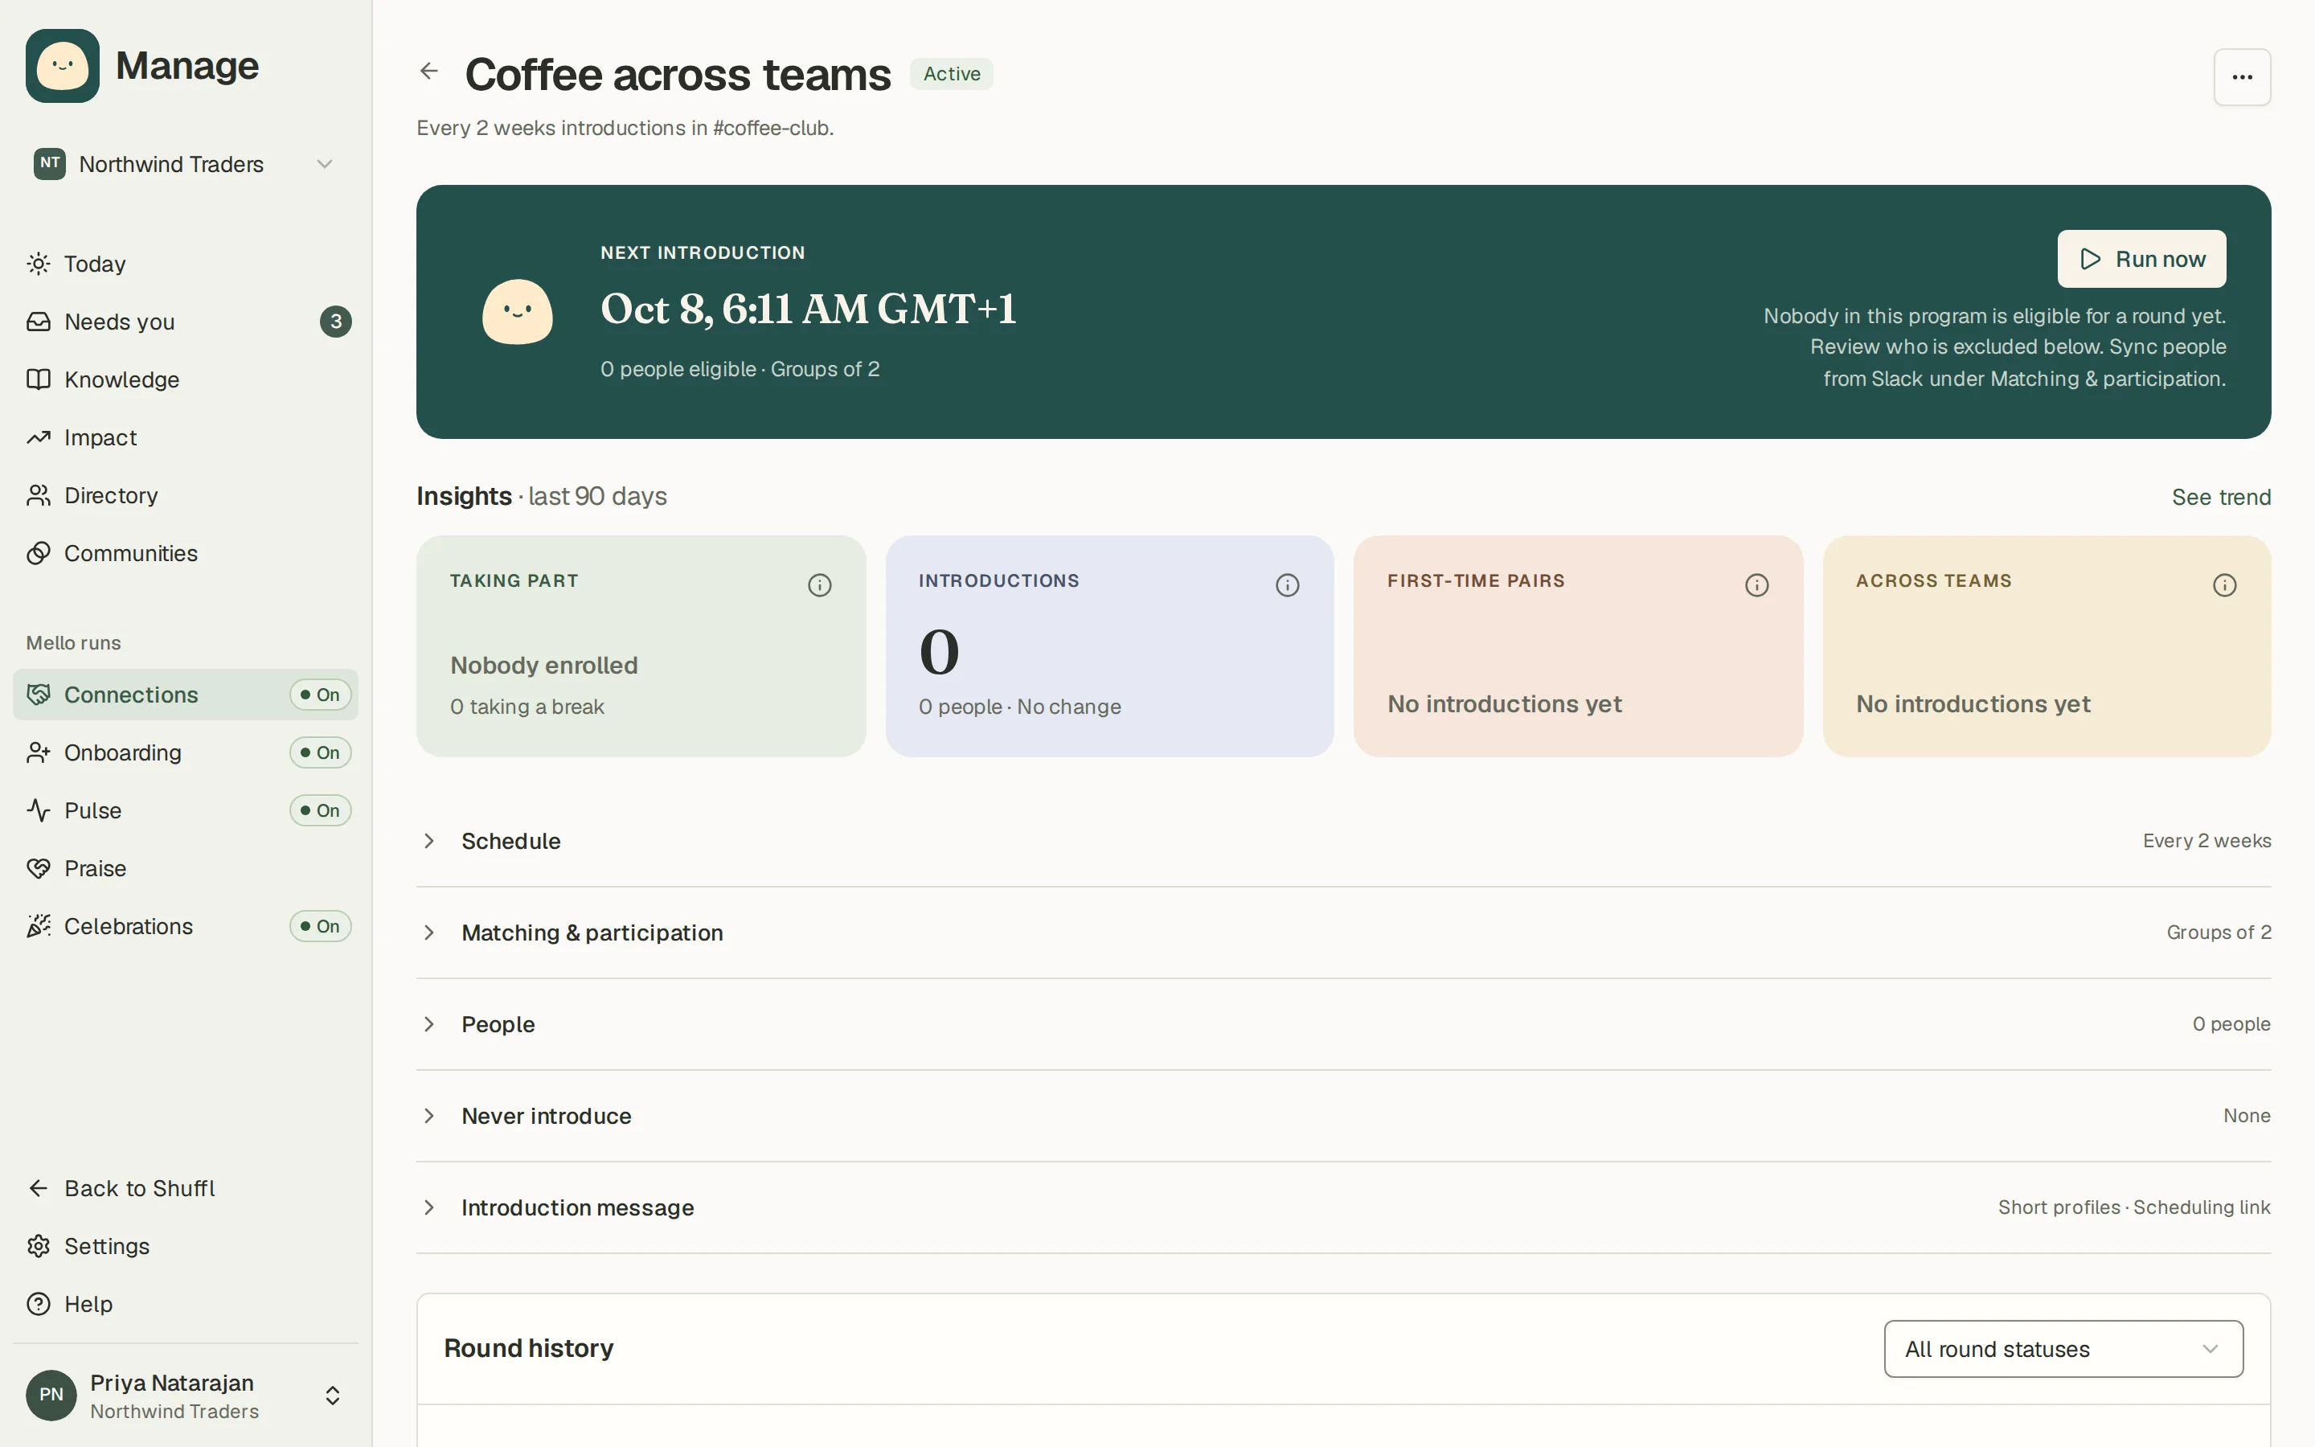Expand the Schedule section
The height and width of the screenshot is (1447, 2315).
click(x=1343, y=841)
